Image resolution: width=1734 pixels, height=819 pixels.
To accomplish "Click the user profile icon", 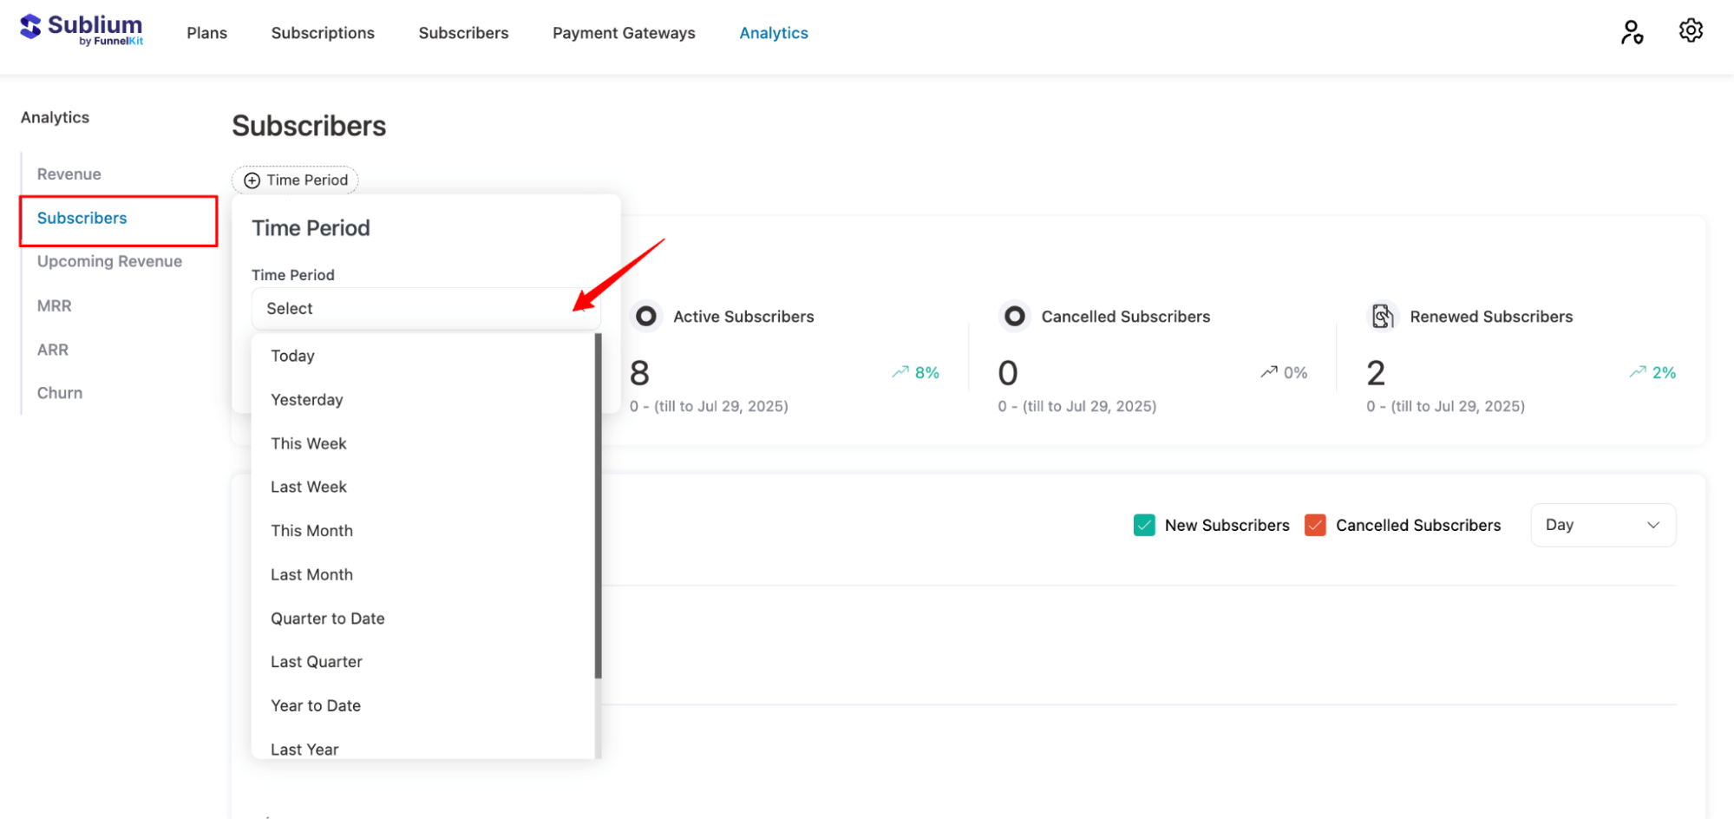I will click(x=1631, y=31).
